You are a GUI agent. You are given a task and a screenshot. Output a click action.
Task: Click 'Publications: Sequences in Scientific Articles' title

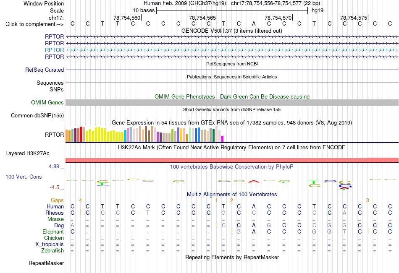(232, 77)
